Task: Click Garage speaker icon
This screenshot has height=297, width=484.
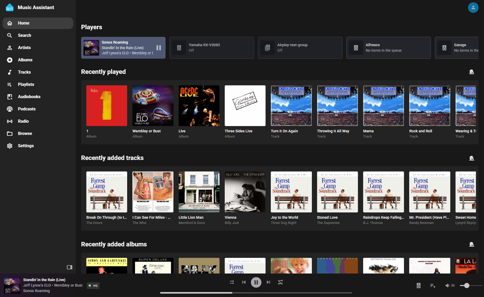Action: point(444,48)
